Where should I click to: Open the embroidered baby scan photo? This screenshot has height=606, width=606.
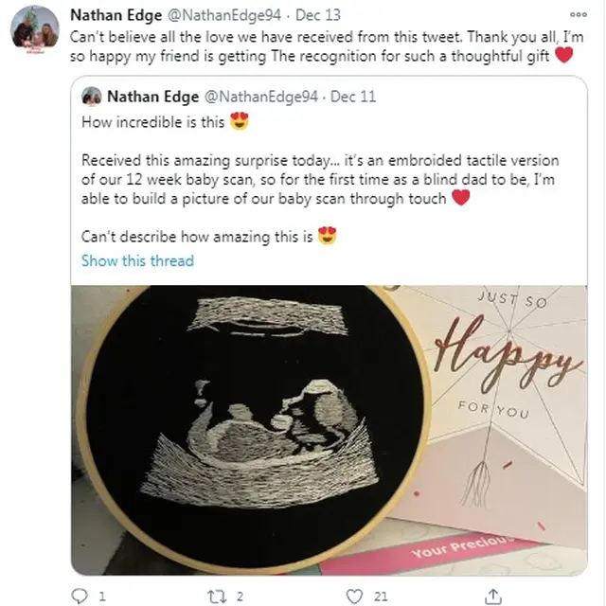click(330, 430)
